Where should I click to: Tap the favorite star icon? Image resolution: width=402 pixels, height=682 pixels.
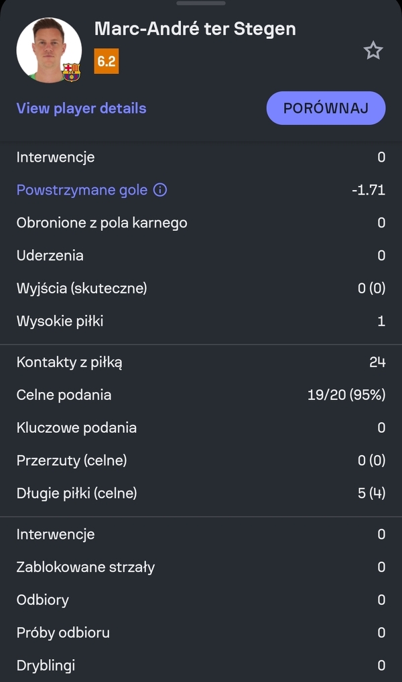[373, 50]
